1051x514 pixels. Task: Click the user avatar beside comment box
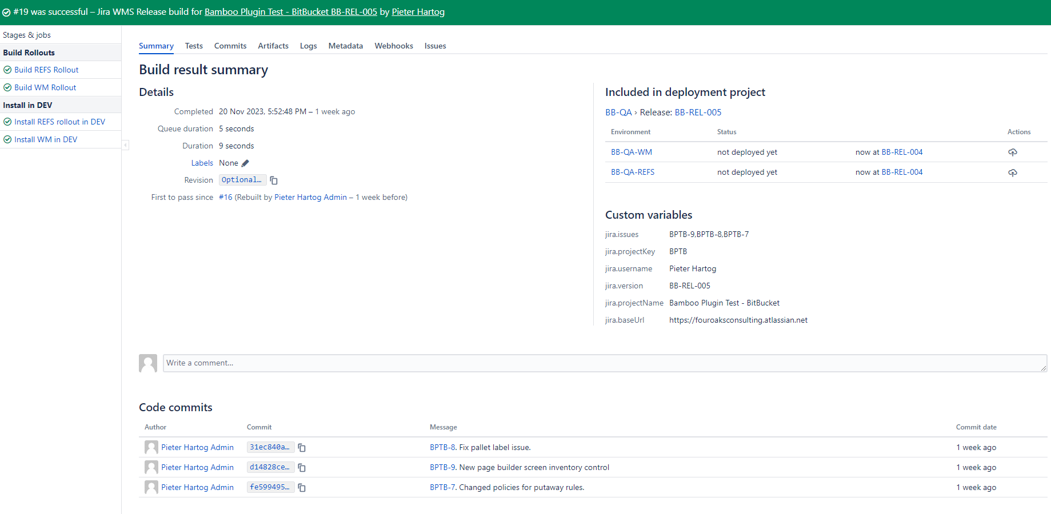click(148, 363)
